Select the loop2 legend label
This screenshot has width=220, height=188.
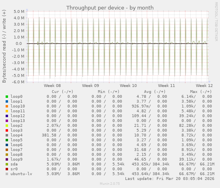tap(16, 125)
